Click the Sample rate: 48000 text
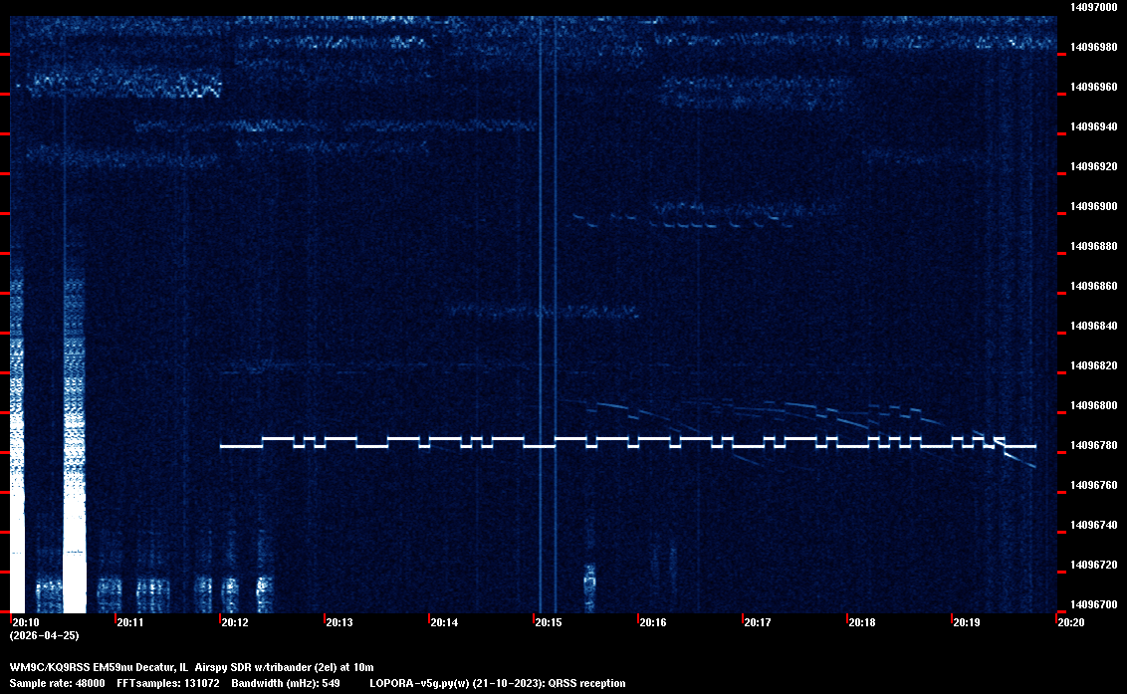 [x=57, y=683]
